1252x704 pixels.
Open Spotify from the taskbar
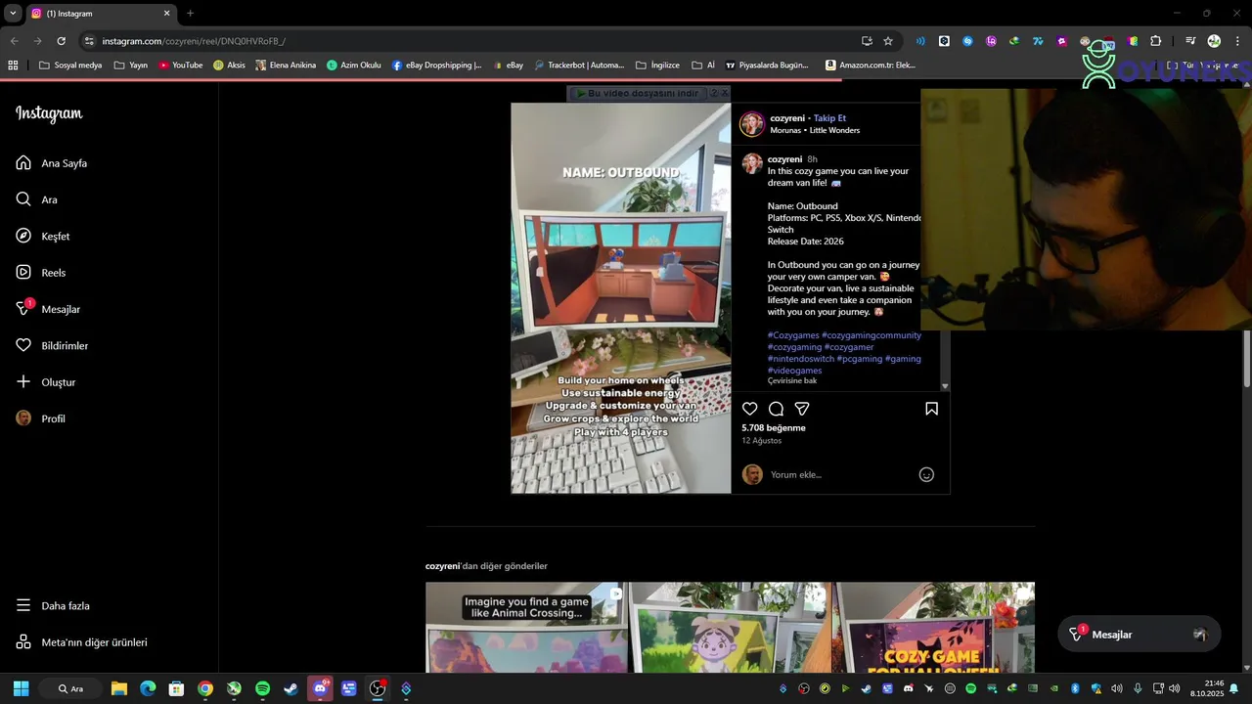tap(262, 688)
